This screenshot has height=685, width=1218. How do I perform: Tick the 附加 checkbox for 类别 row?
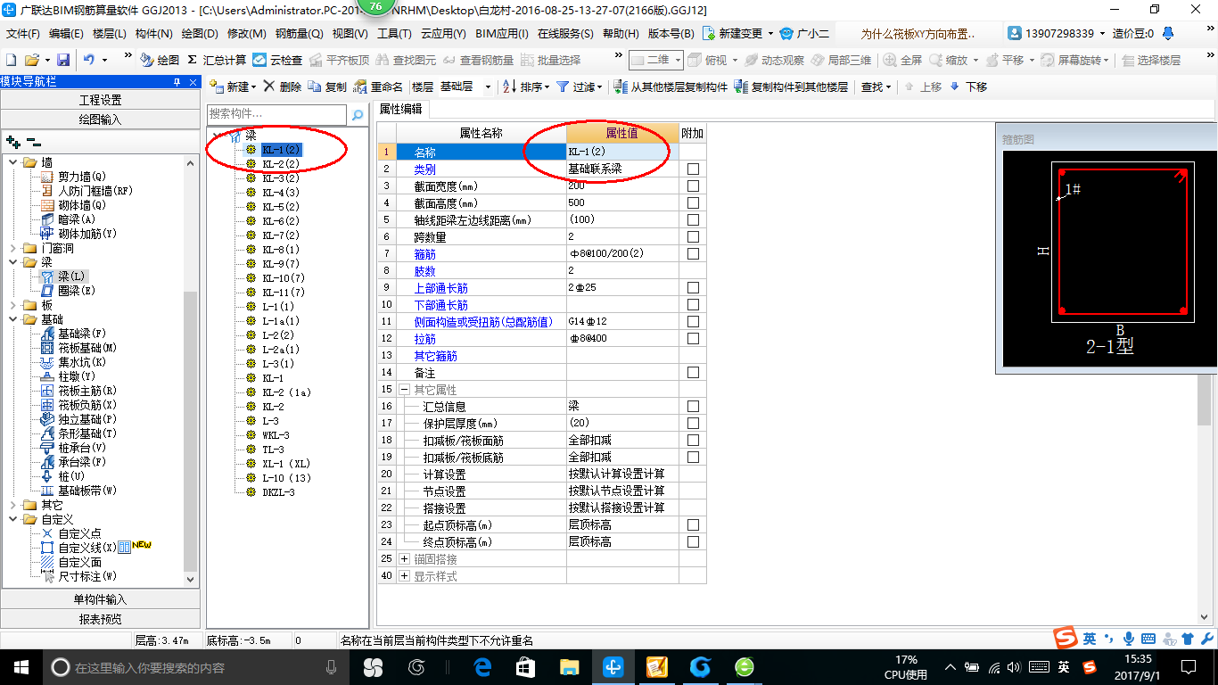693,169
